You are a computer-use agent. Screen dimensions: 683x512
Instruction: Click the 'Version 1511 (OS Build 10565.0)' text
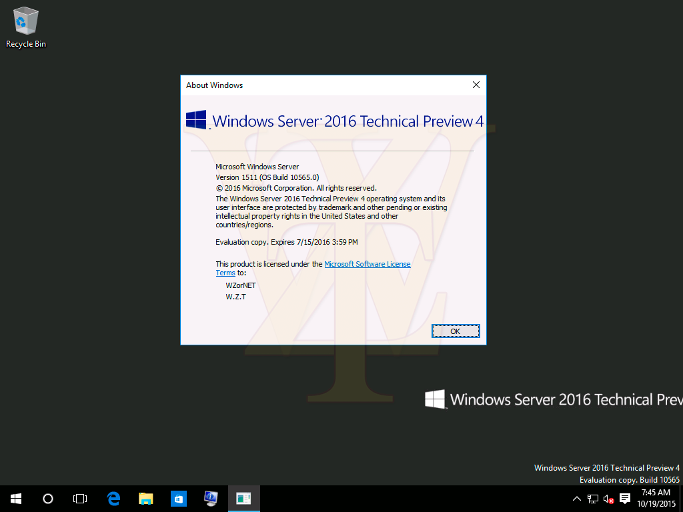click(x=267, y=177)
